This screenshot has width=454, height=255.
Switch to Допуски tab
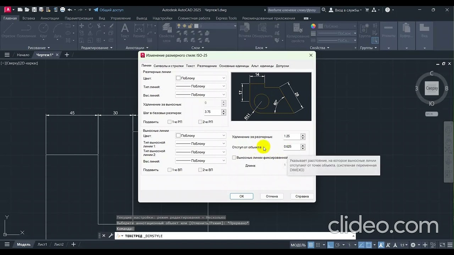pyautogui.click(x=282, y=66)
